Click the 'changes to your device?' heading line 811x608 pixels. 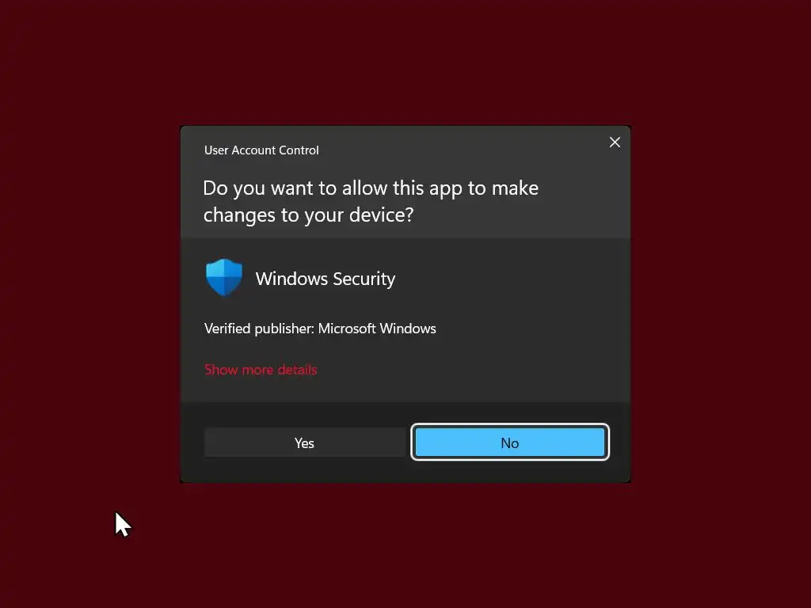[308, 215]
